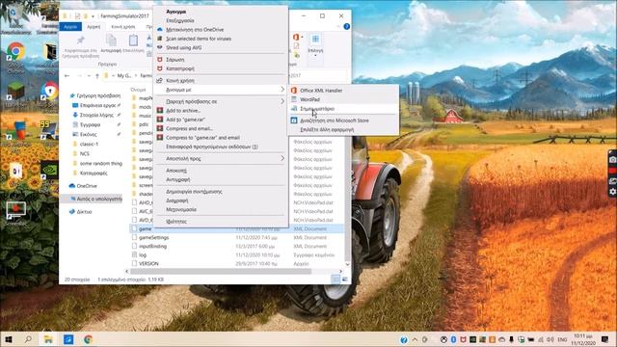Pick Office XML Handler in the submenu

321,91
